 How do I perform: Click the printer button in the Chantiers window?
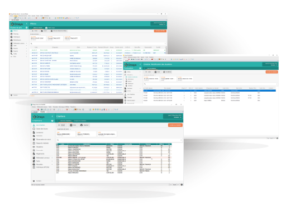[84, 125]
